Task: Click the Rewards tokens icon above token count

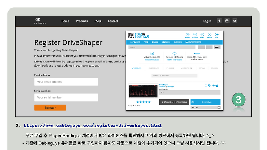Action: (174, 54)
